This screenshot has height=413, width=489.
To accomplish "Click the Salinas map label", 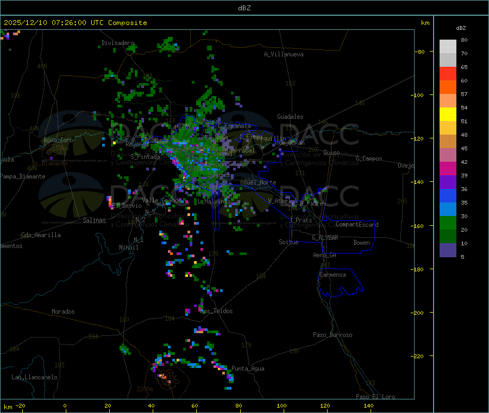I will (94, 220).
